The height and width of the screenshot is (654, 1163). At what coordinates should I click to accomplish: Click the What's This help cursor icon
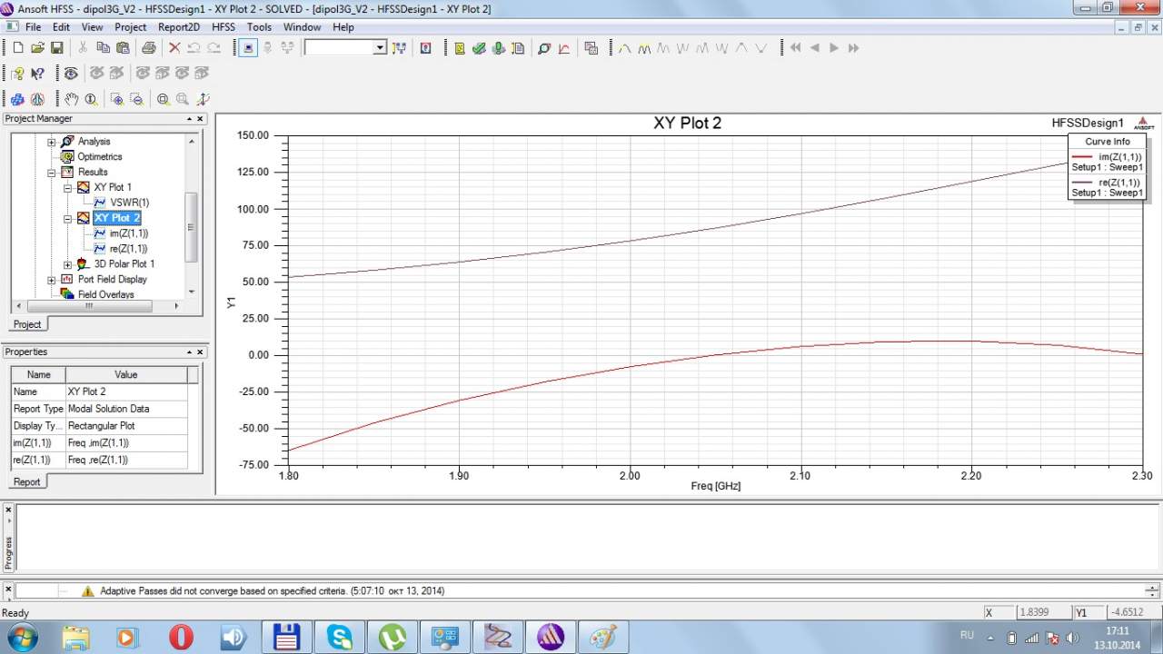(x=37, y=74)
